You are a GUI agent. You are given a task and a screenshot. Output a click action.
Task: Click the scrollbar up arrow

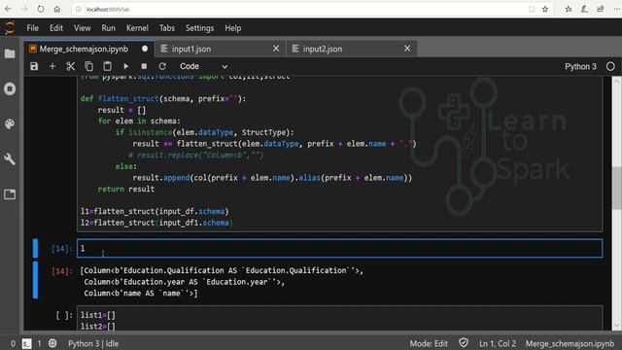pyautogui.click(x=616, y=81)
